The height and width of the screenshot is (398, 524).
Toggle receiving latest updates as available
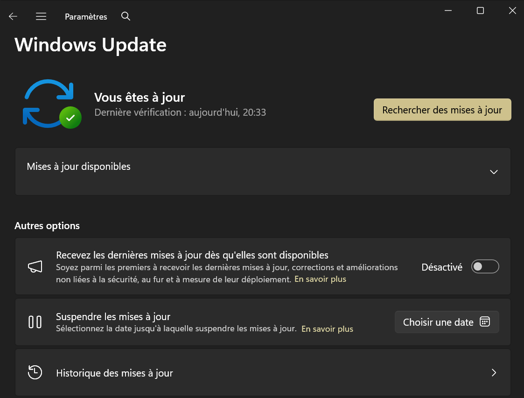tap(485, 267)
